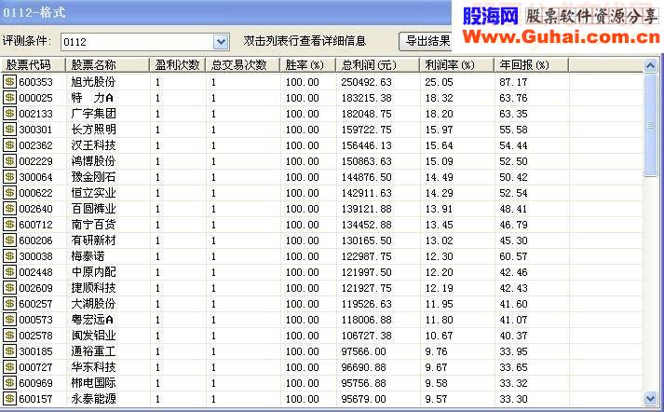Click the $ icon for stock 000727

pyautogui.click(x=9, y=367)
